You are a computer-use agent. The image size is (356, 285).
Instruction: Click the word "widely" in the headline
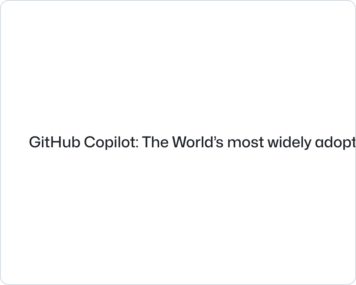289,142
